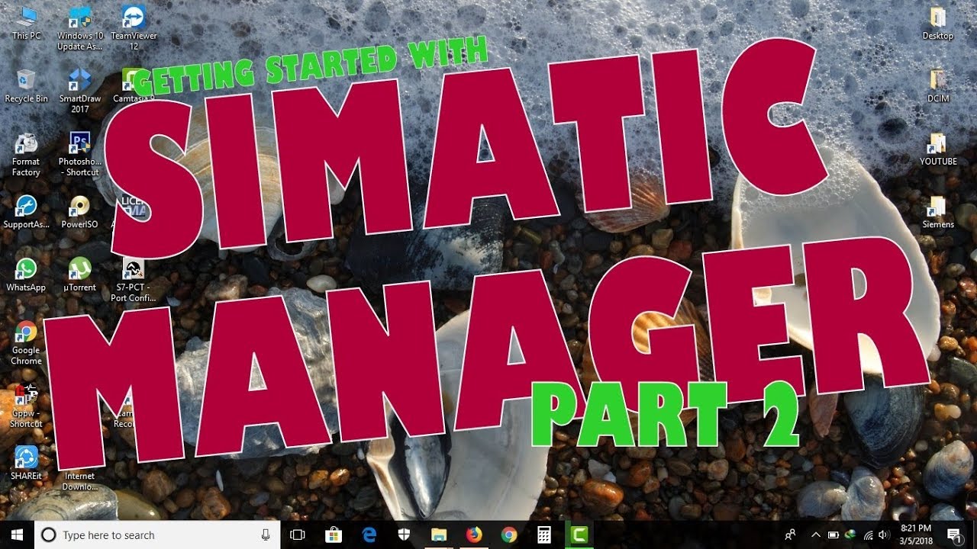Launch SmartDraw 2017 shortcut

point(80,90)
